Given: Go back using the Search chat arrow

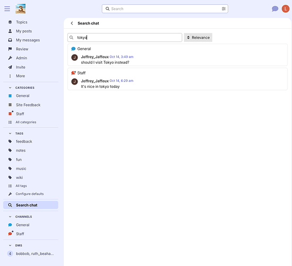Looking at the screenshot, I should (72, 23).
